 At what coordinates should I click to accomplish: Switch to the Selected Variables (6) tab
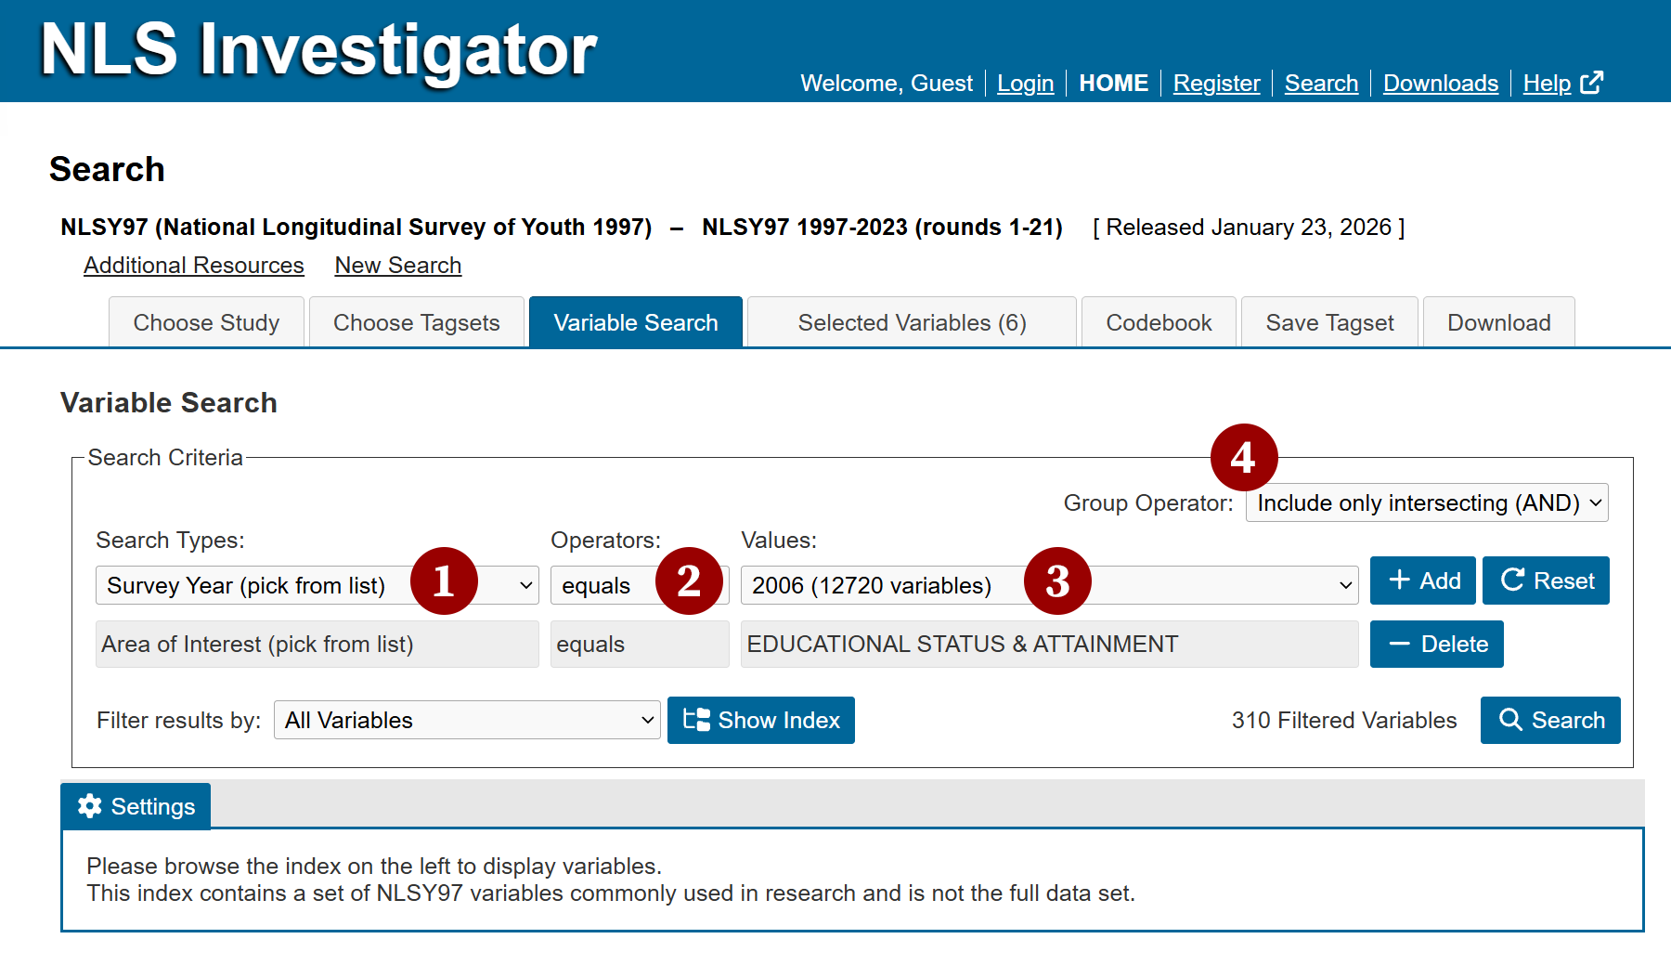(x=912, y=322)
